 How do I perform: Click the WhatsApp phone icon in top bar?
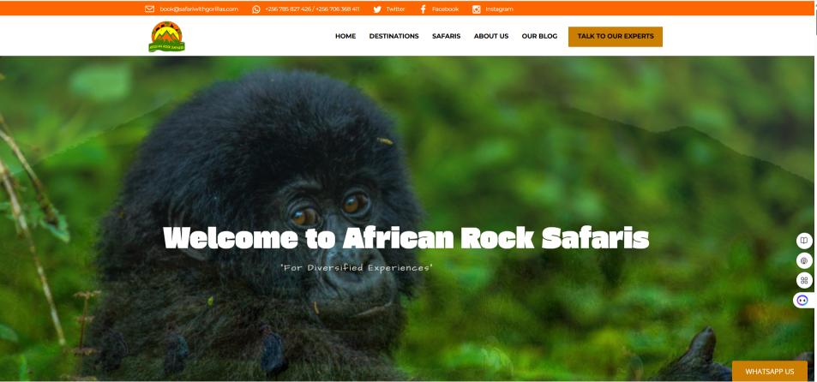point(255,9)
